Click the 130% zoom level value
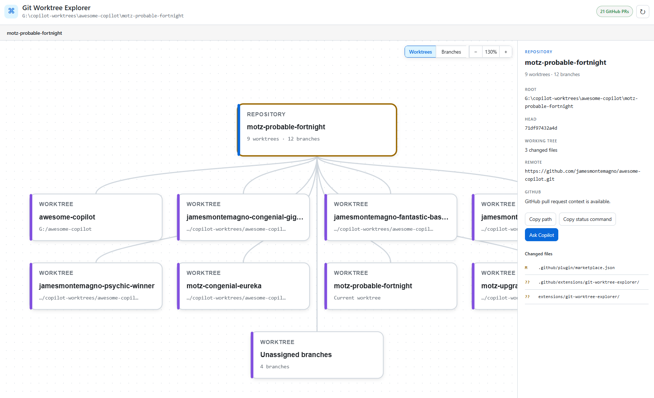Image resolution: width=654 pixels, height=398 pixels. tap(491, 52)
